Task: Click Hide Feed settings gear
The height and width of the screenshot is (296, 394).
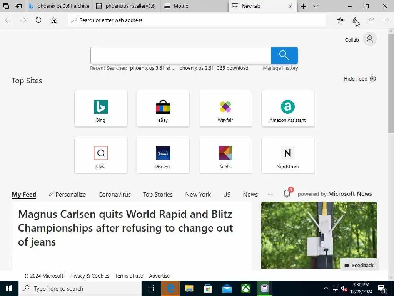Action: (x=372, y=79)
